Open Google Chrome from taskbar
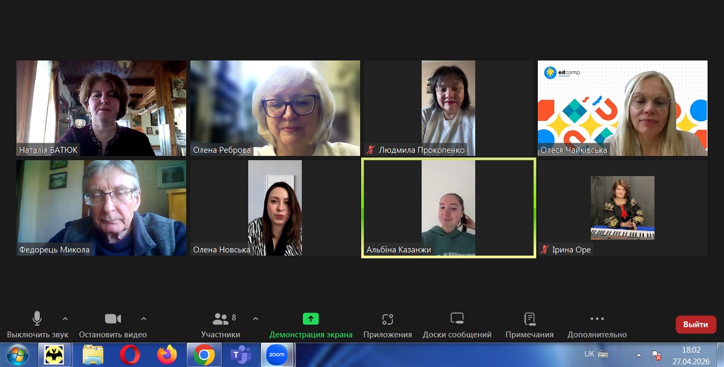The image size is (724, 367). (204, 355)
